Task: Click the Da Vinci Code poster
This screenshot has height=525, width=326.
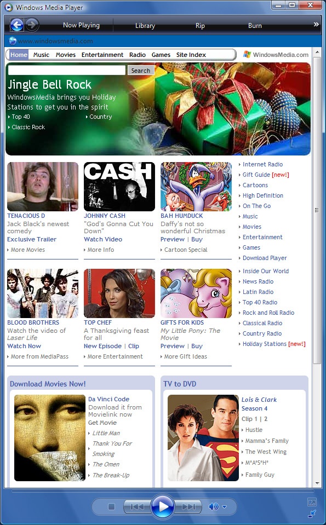Action: (50, 438)
